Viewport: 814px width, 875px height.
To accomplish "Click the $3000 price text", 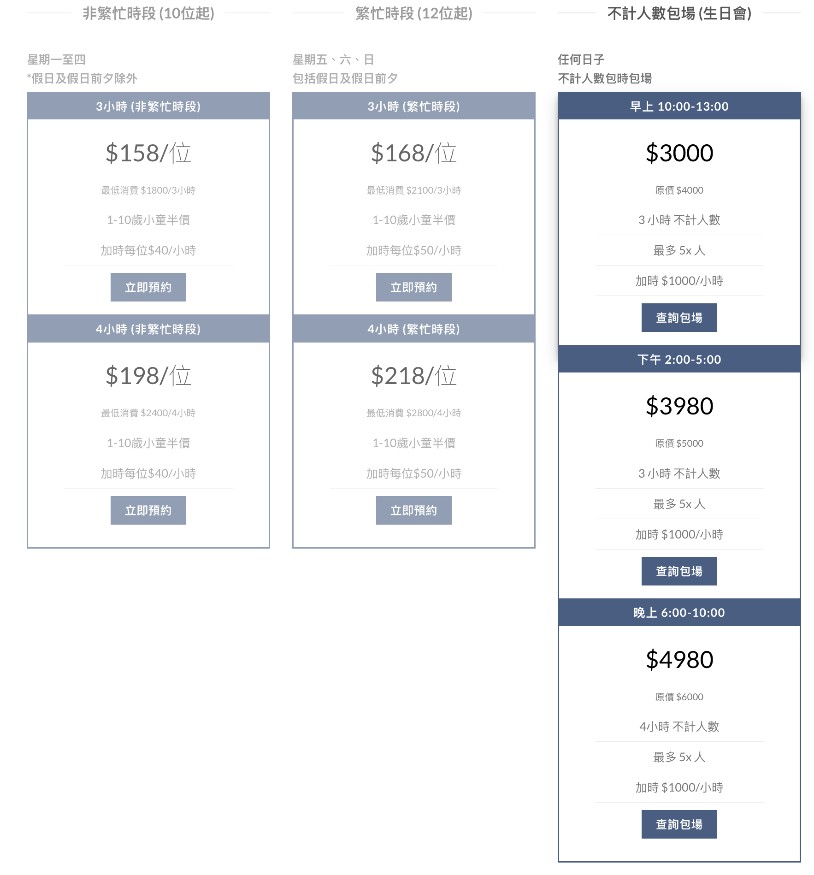I will [679, 153].
